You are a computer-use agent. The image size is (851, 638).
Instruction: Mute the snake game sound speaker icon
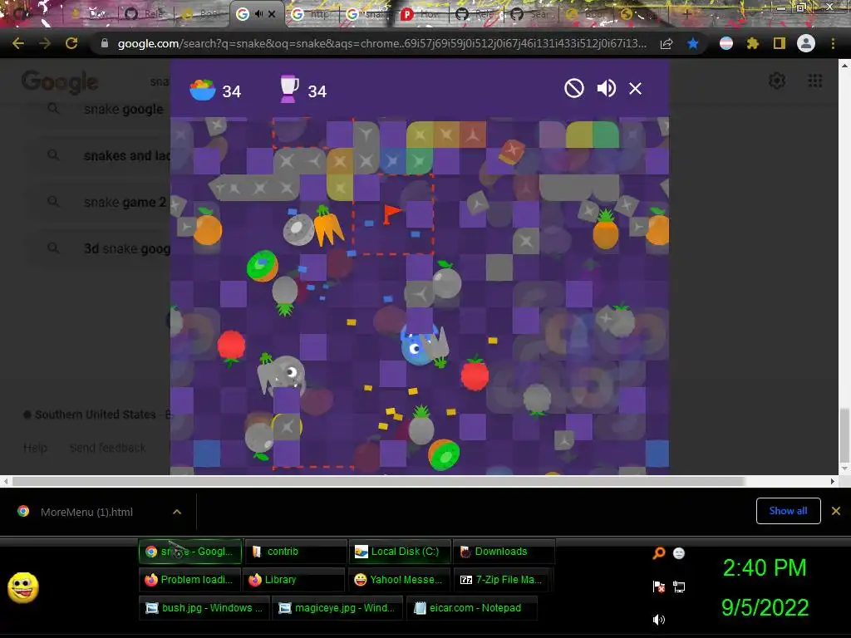(x=606, y=88)
